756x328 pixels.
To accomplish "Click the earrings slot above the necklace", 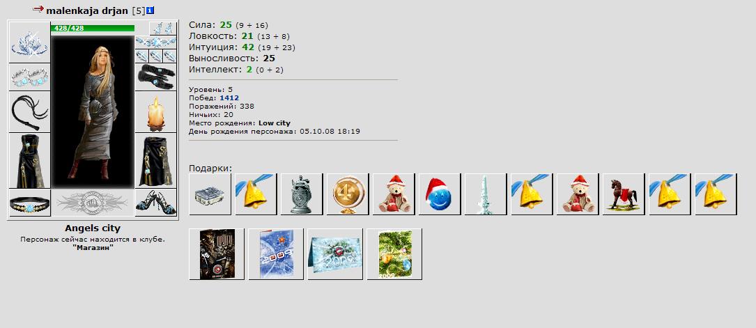I will point(163,29).
